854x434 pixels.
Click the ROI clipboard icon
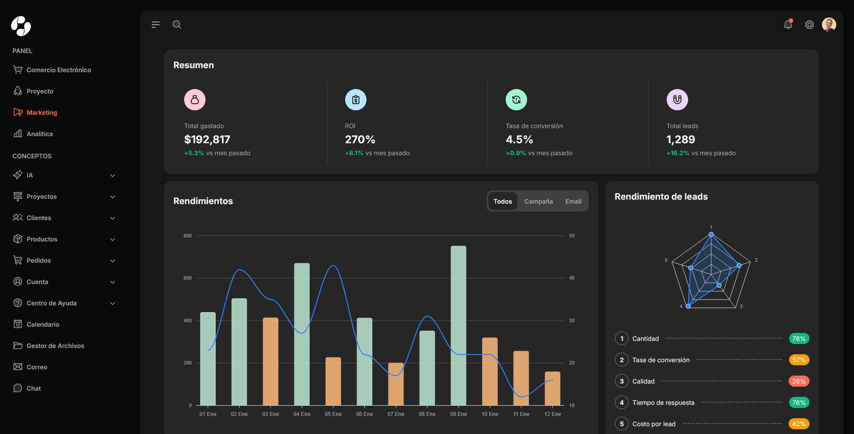(x=355, y=100)
